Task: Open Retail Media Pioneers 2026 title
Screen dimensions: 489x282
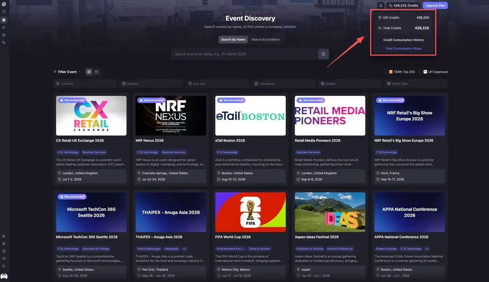Action: coord(318,141)
